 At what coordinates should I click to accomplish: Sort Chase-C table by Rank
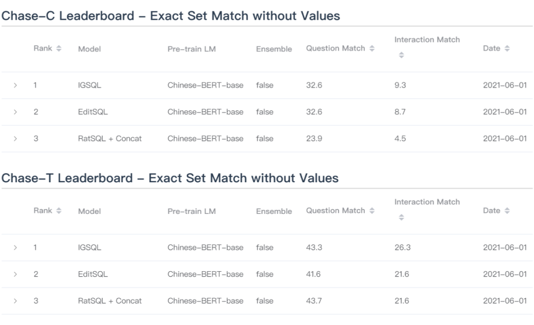pos(59,49)
